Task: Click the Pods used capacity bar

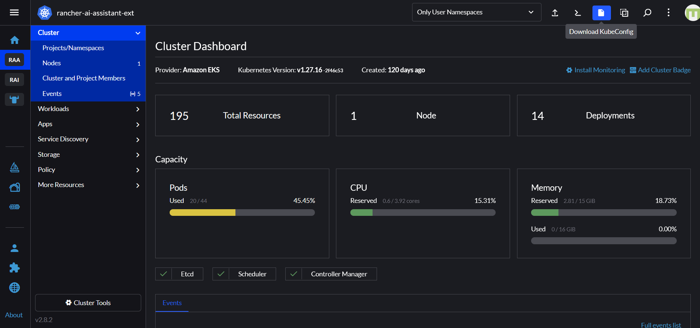Action: [242, 213]
